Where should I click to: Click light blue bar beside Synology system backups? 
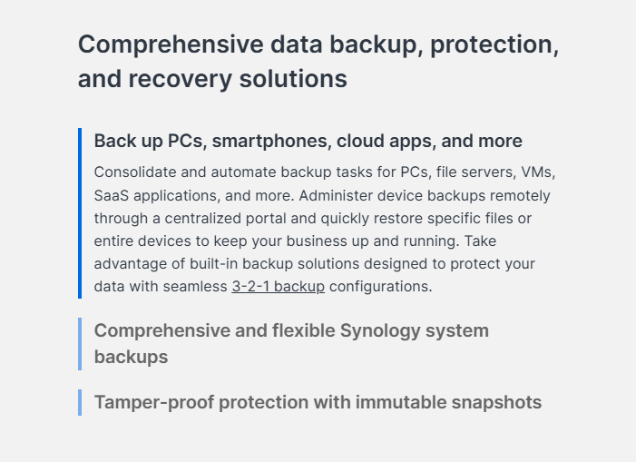tap(80, 344)
